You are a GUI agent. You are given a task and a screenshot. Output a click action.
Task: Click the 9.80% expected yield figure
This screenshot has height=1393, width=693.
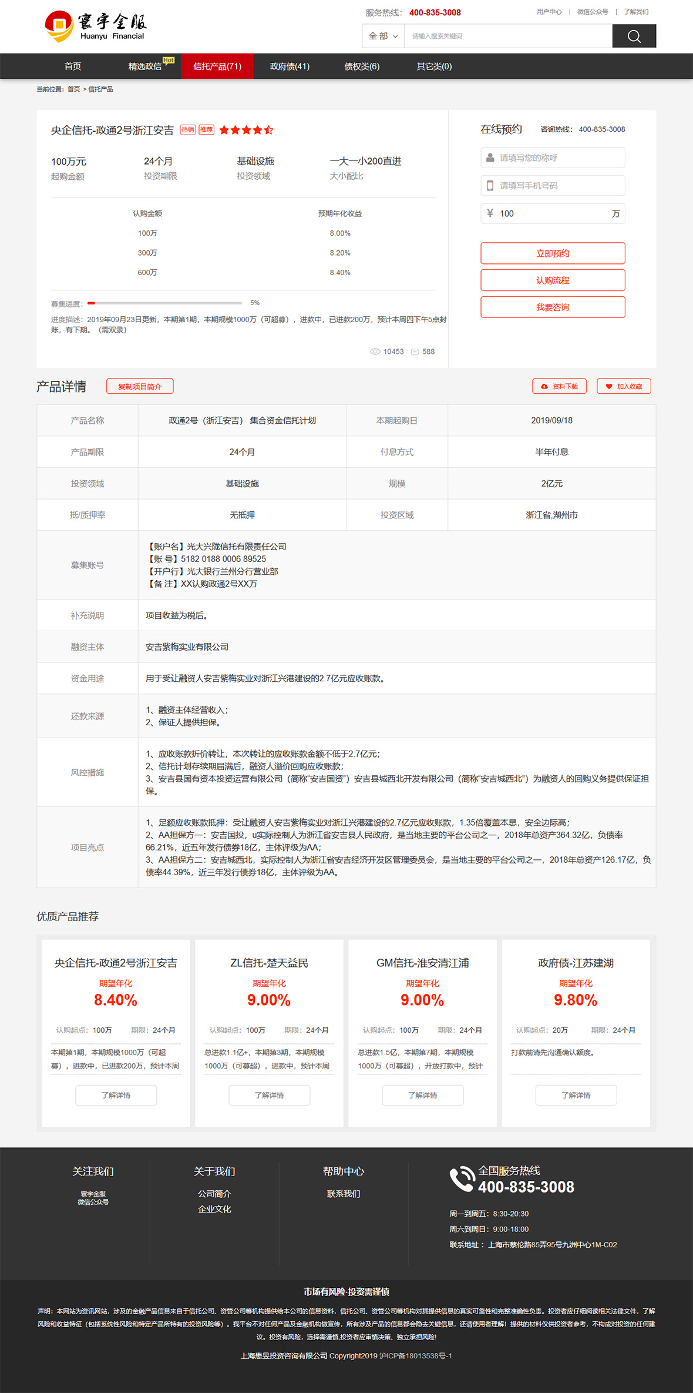(576, 1000)
